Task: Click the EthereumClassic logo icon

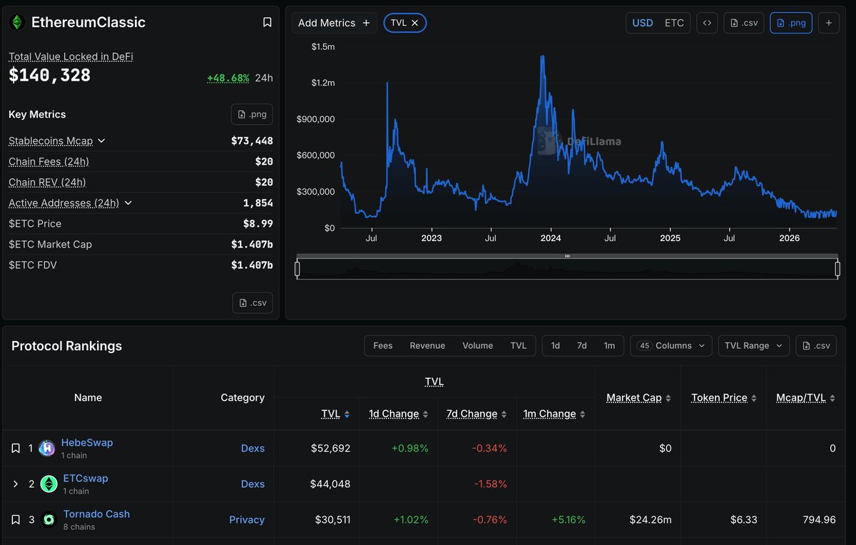Action: point(16,23)
